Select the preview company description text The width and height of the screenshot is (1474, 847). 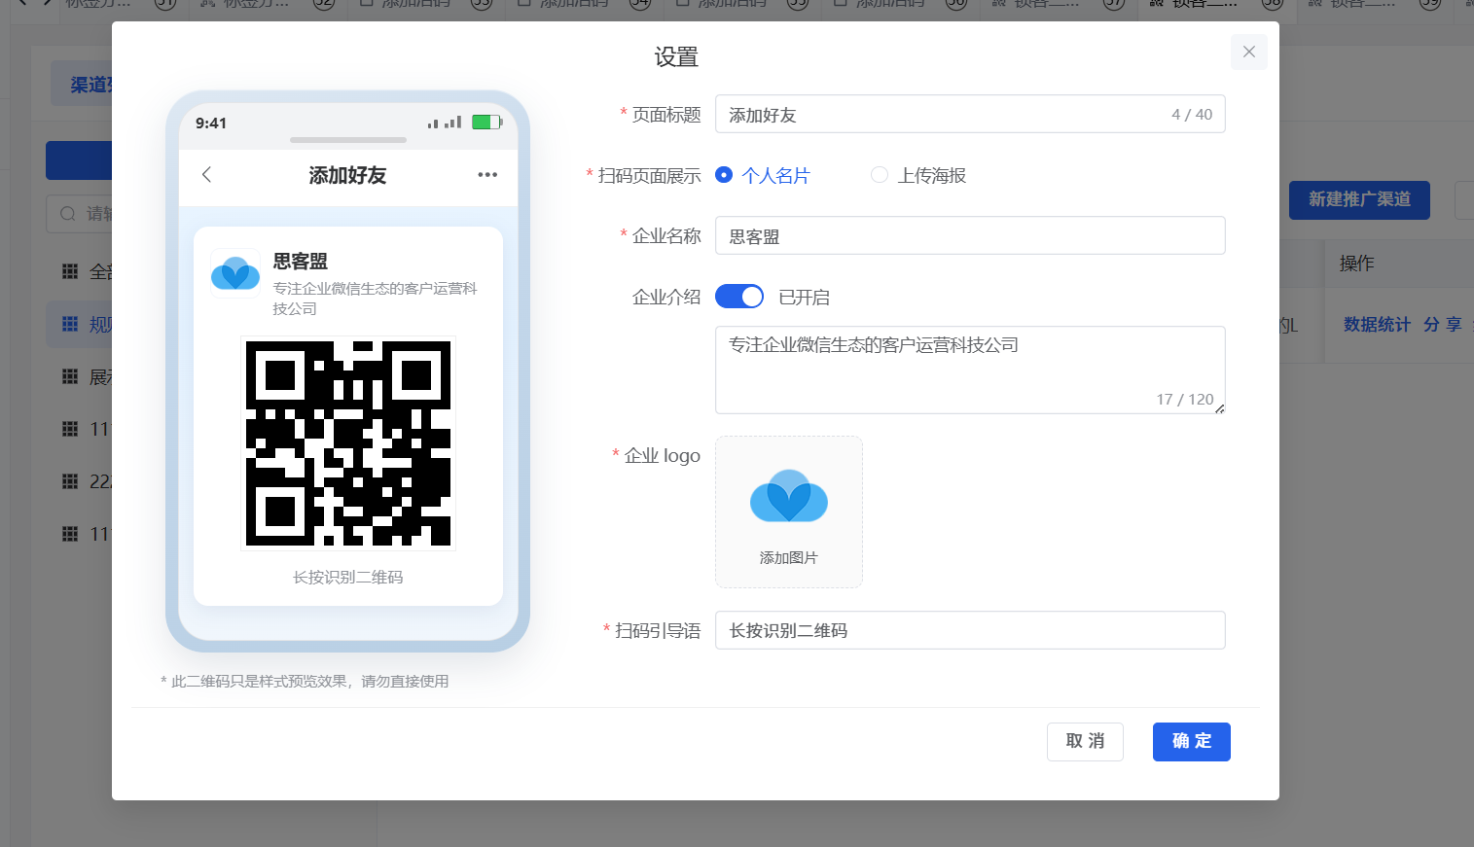(x=375, y=299)
